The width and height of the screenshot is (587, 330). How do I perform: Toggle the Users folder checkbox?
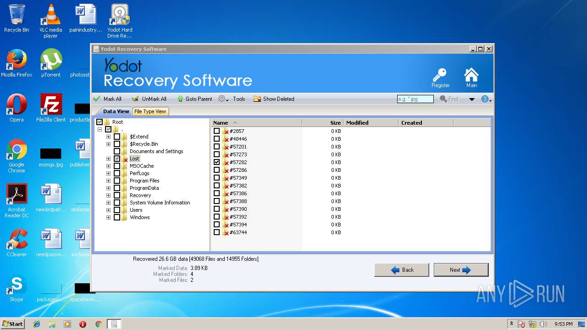(117, 210)
